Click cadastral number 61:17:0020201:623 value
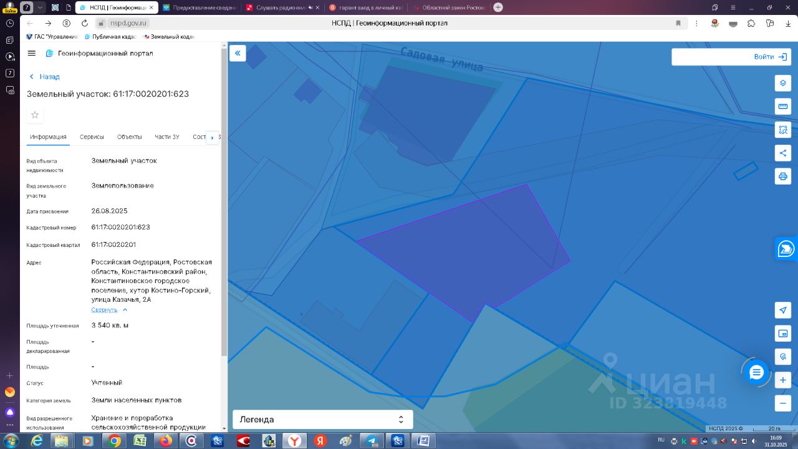The image size is (798, 449). coord(120,227)
